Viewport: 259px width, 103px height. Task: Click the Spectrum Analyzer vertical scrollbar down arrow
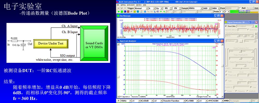tap(222, 96)
